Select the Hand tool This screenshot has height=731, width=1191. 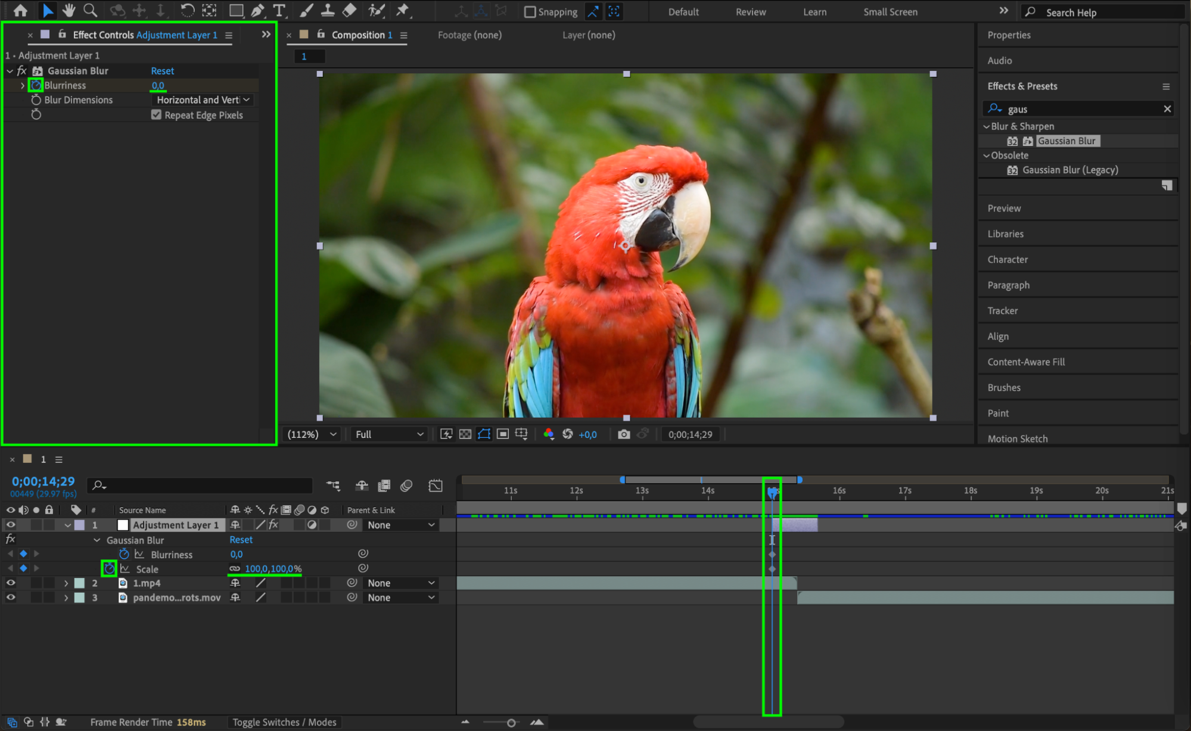(69, 10)
